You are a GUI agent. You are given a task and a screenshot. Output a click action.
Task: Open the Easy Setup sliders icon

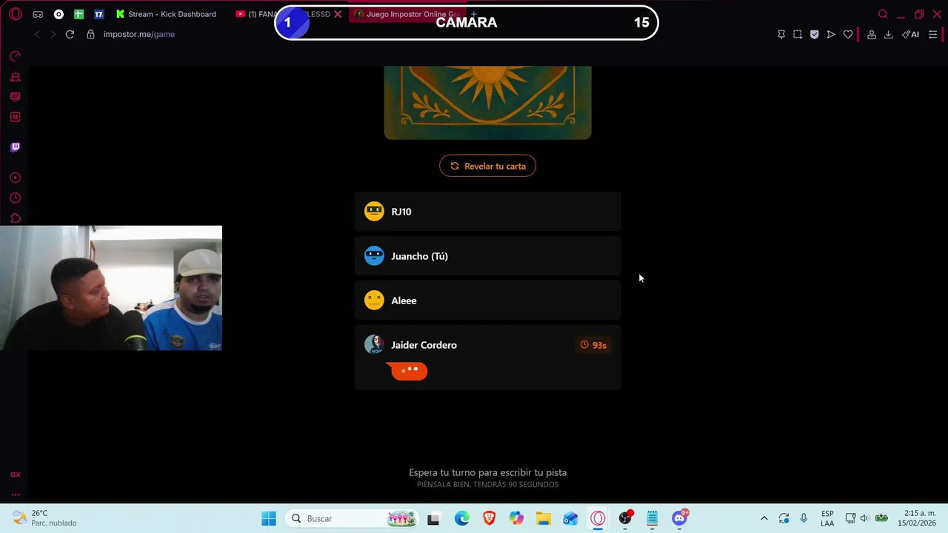[932, 34]
